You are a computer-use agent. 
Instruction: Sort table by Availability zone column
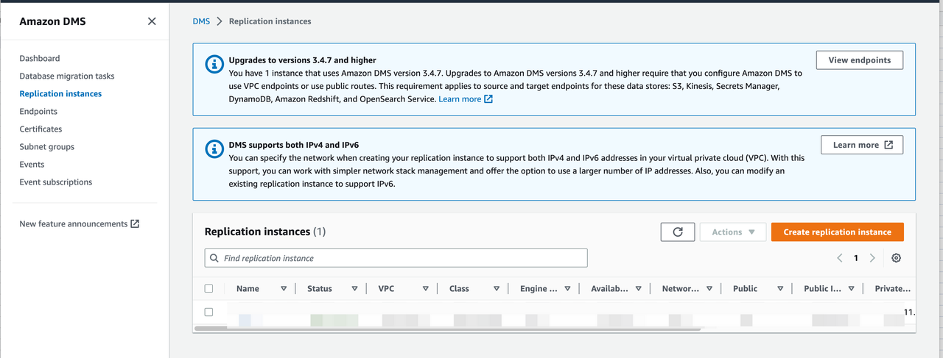pyautogui.click(x=638, y=289)
